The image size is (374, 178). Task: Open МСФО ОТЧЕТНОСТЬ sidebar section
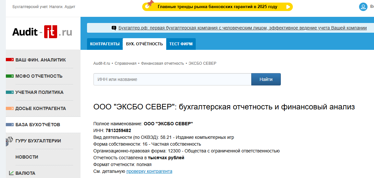[x=39, y=76]
